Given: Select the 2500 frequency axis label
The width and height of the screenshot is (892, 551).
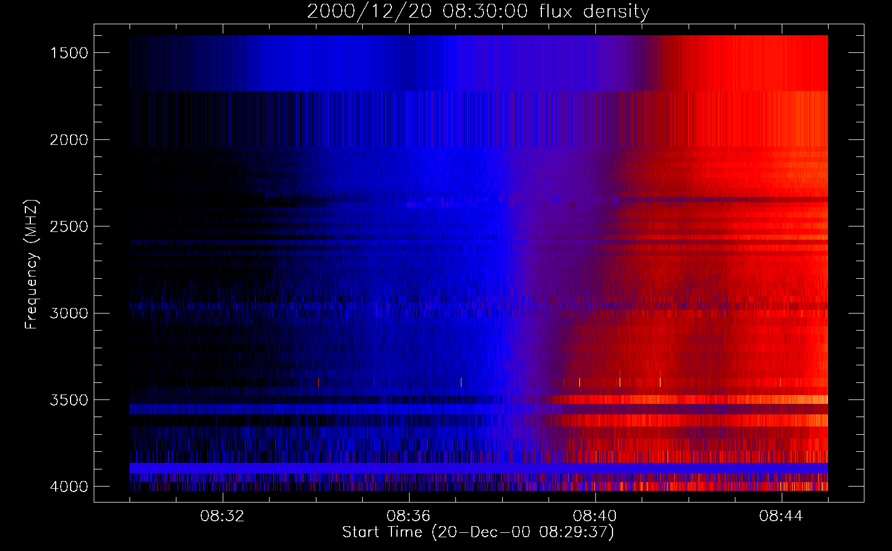Looking at the screenshot, I should (x=69, y=226).
